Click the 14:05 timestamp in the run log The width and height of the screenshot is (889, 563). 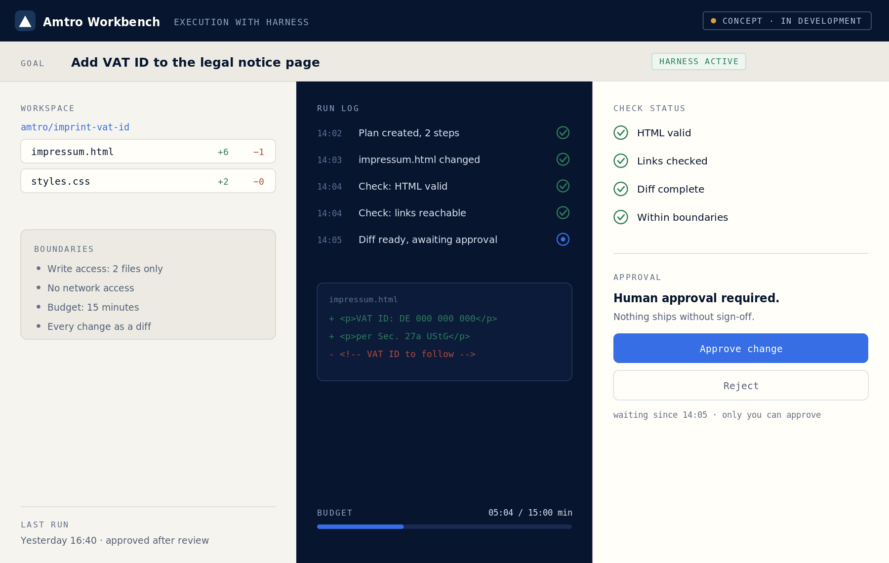329,240
